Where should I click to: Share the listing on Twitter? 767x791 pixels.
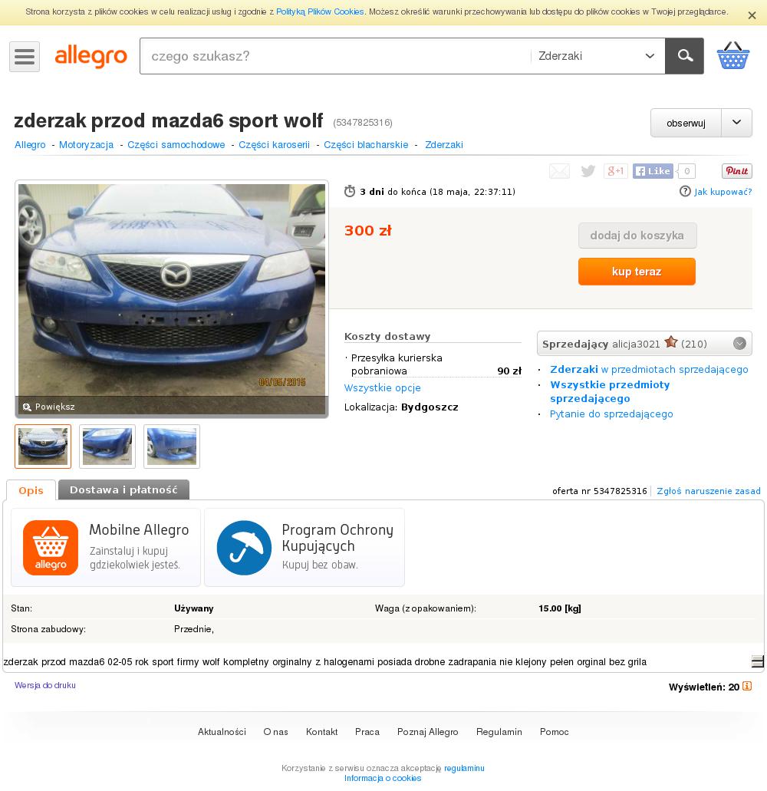click(588, 171)
